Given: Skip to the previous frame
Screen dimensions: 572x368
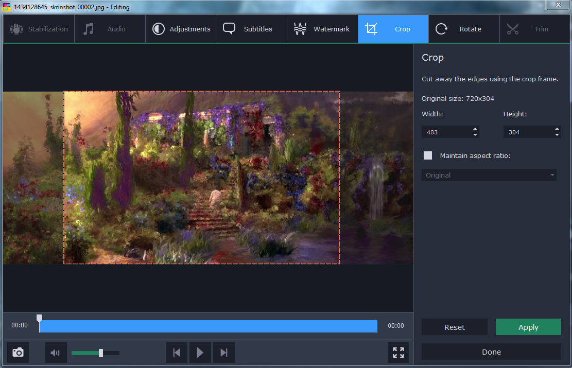Looking at the screenshot, I should [x=177, y=353].
